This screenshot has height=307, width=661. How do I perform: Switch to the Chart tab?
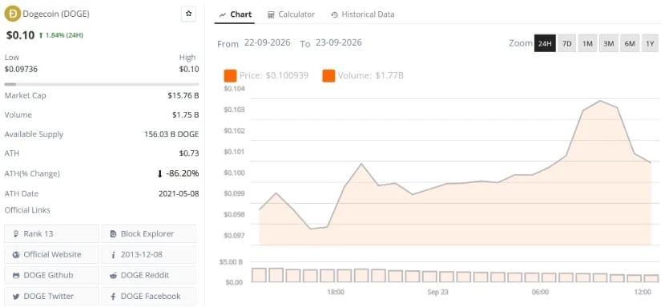point(236,14)
